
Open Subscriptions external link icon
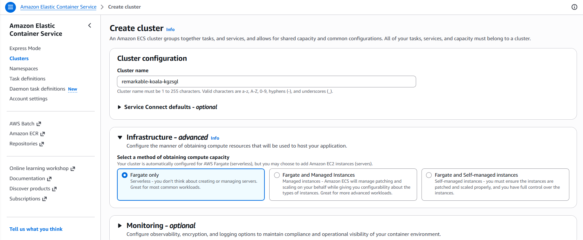(45, 199)
